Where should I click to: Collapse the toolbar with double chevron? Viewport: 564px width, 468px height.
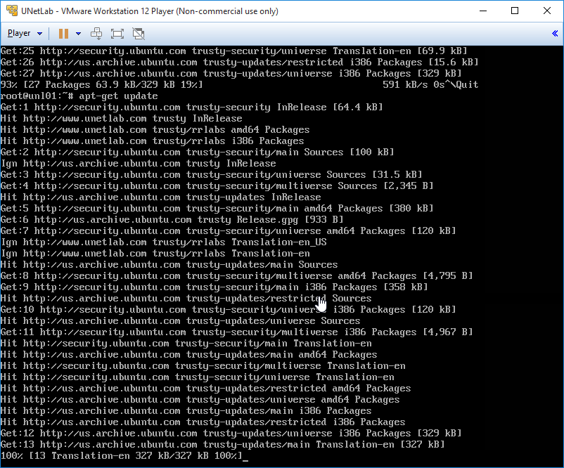[x=555, y=34]
